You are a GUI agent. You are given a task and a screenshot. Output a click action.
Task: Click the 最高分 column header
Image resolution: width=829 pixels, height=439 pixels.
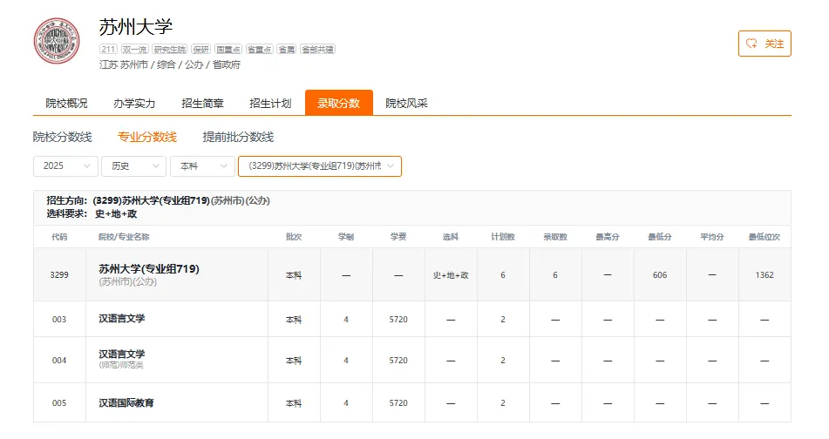(608, 237)
